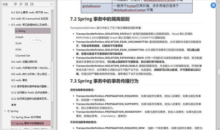Collapse all bookmarks icon in panel header
The height and width of the screenshot is (130, 220).
coord(21,4)
